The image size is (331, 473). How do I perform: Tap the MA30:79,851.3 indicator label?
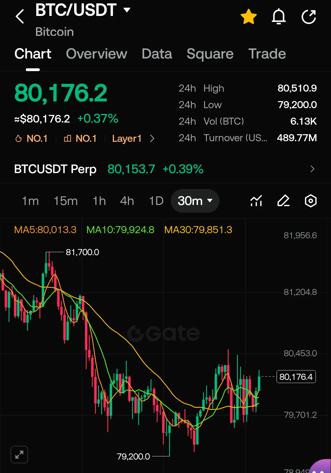click(198, 230)
